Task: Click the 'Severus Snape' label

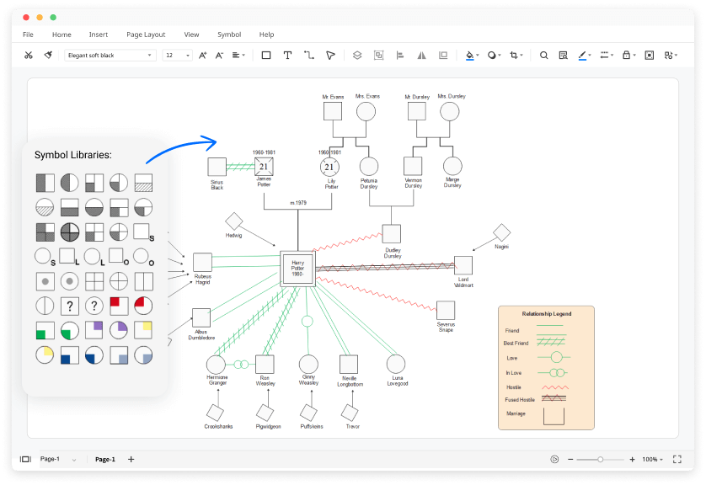Action: [446, 327]
